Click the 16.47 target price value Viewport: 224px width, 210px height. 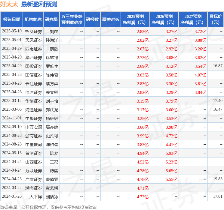tap(218, 109)
